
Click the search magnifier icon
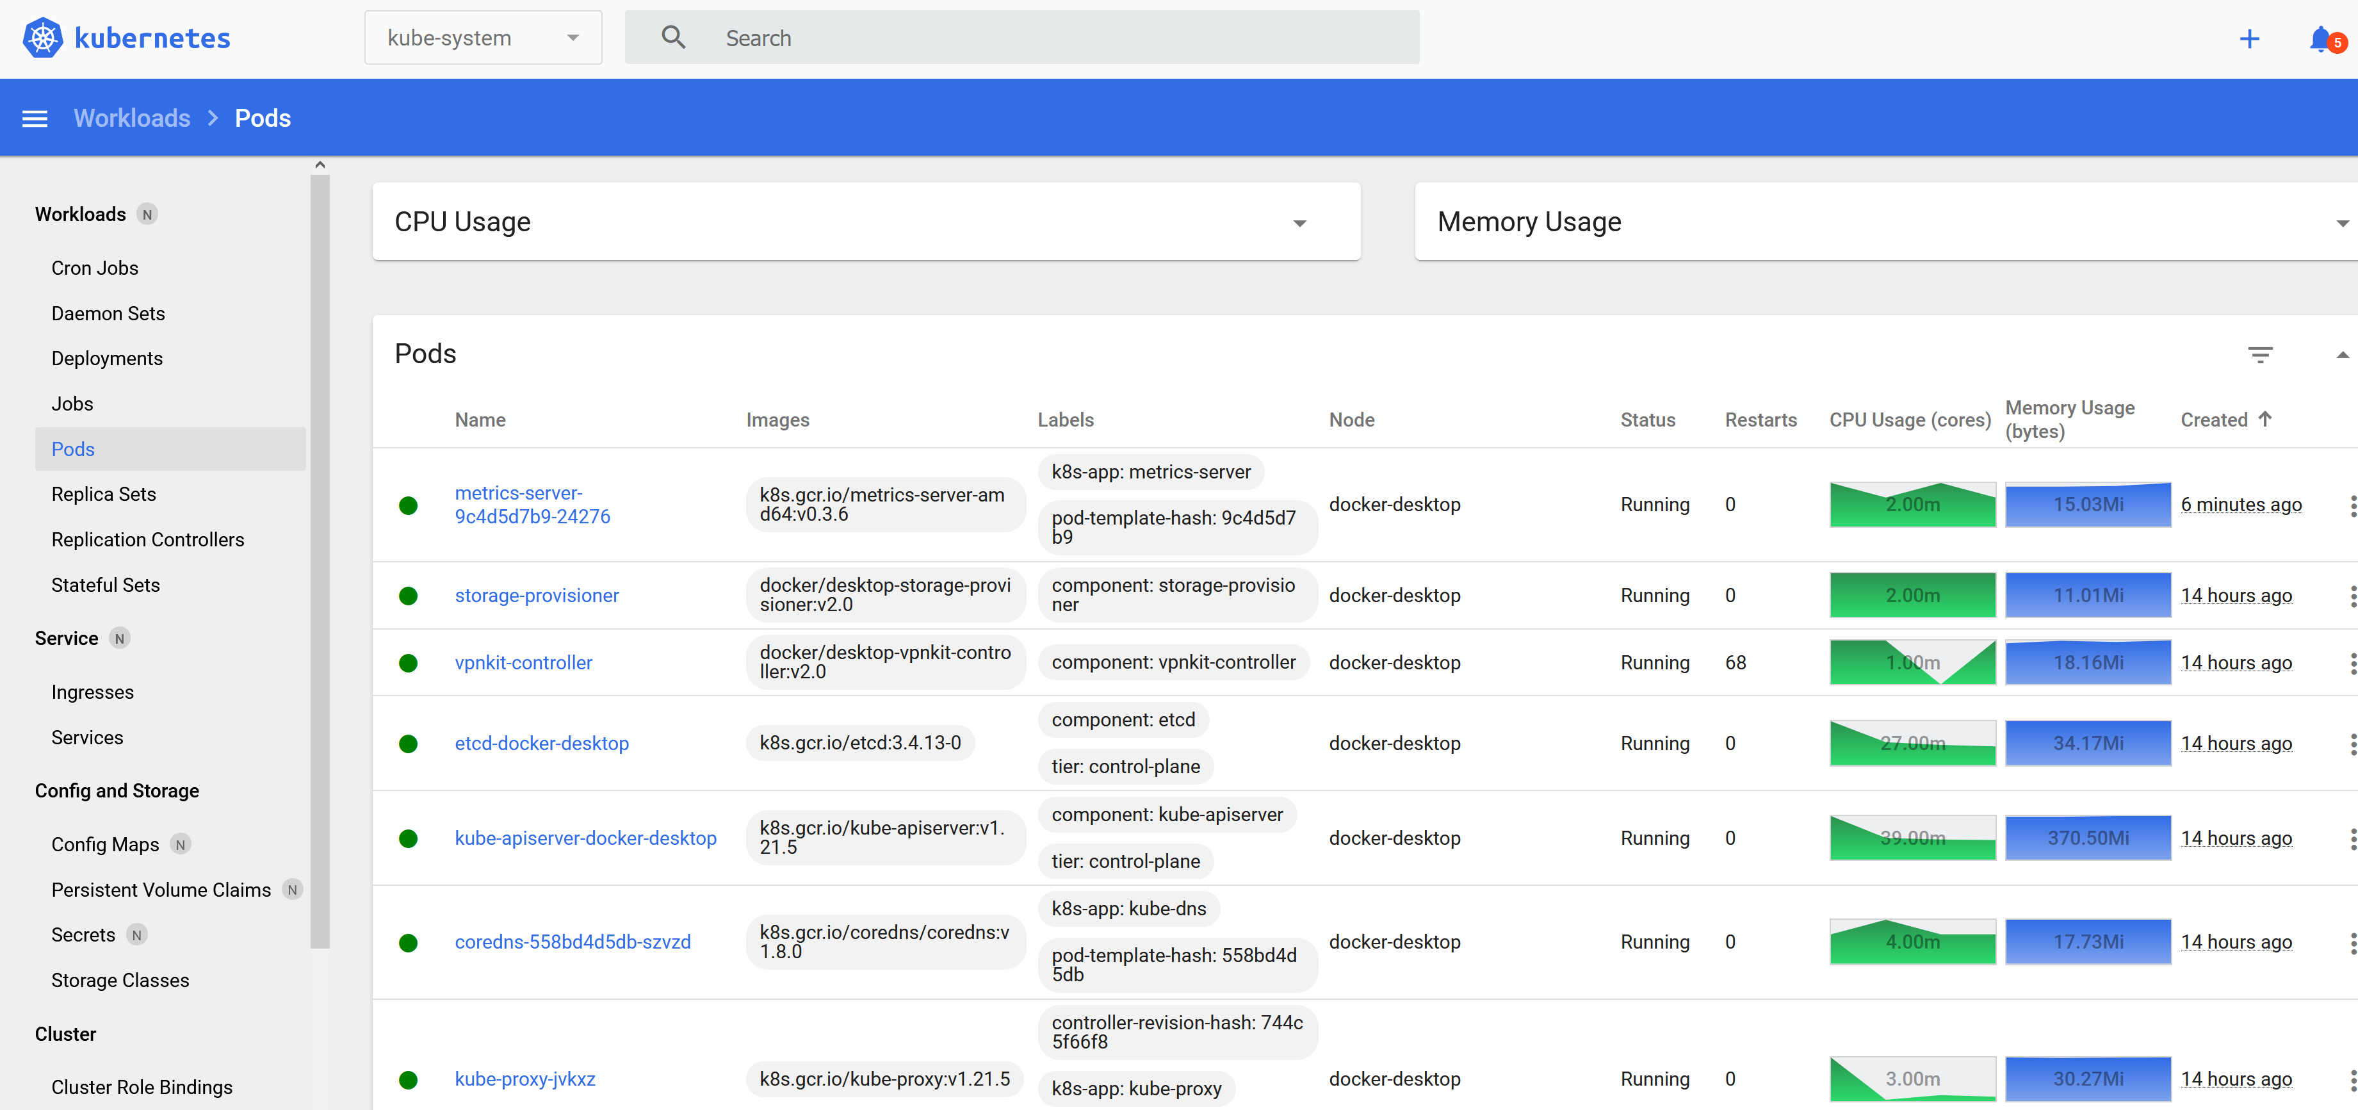click(x=673, y=37)
